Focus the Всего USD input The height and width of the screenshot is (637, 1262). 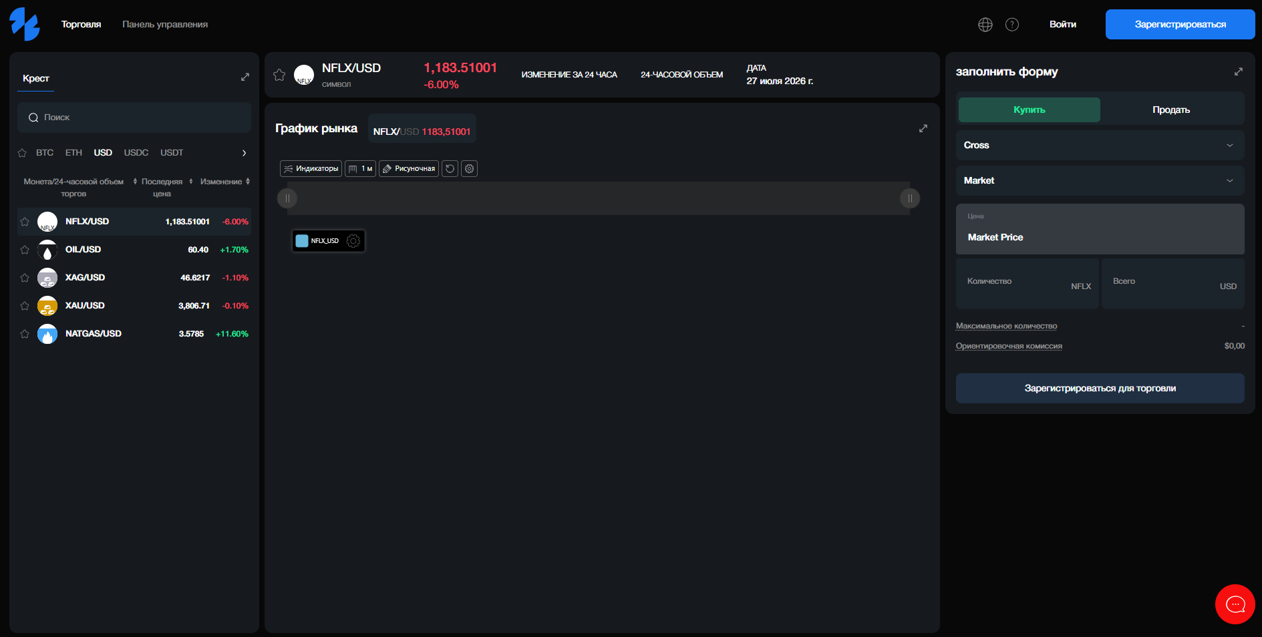pos(1173,284)
